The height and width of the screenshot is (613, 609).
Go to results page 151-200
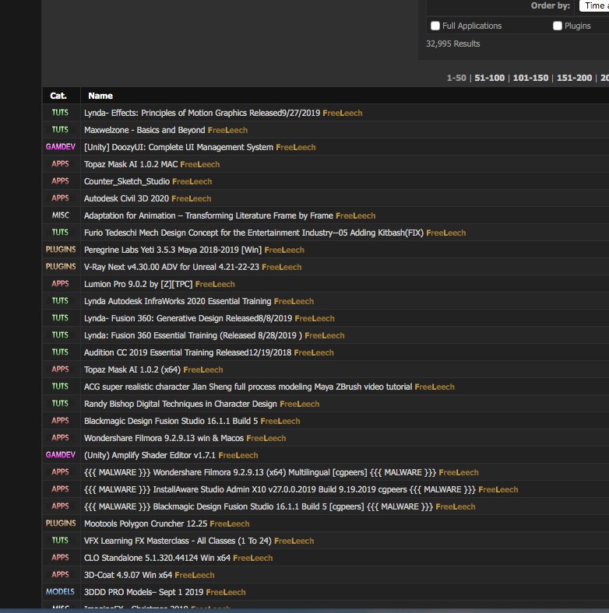click(574, 78)
